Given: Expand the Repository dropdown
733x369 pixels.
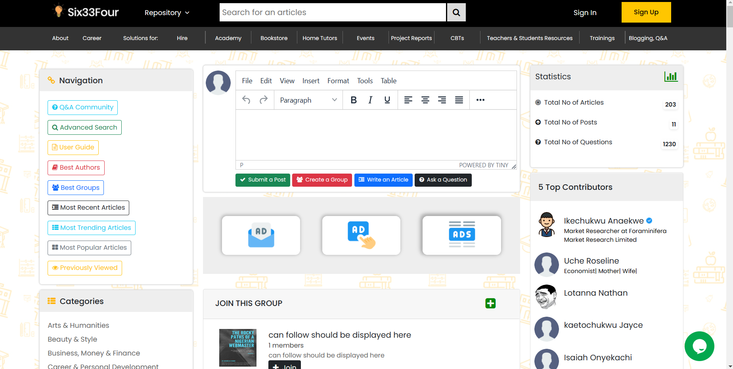Looking at the screenshot, I should pyautogui.click(x=167, y=13).
